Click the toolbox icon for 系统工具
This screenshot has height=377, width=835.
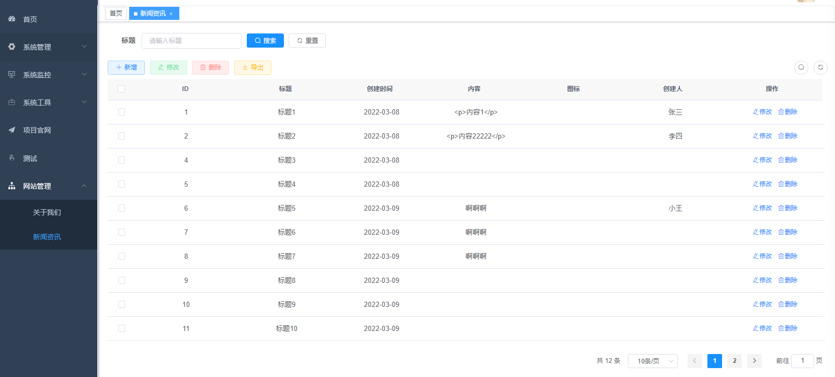pyautogui.click(x=12, y=102)
